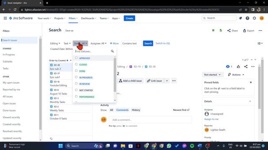Expand the Editing project dropdown filter
The image size is (268, 150).
click(x=55, y=43)
